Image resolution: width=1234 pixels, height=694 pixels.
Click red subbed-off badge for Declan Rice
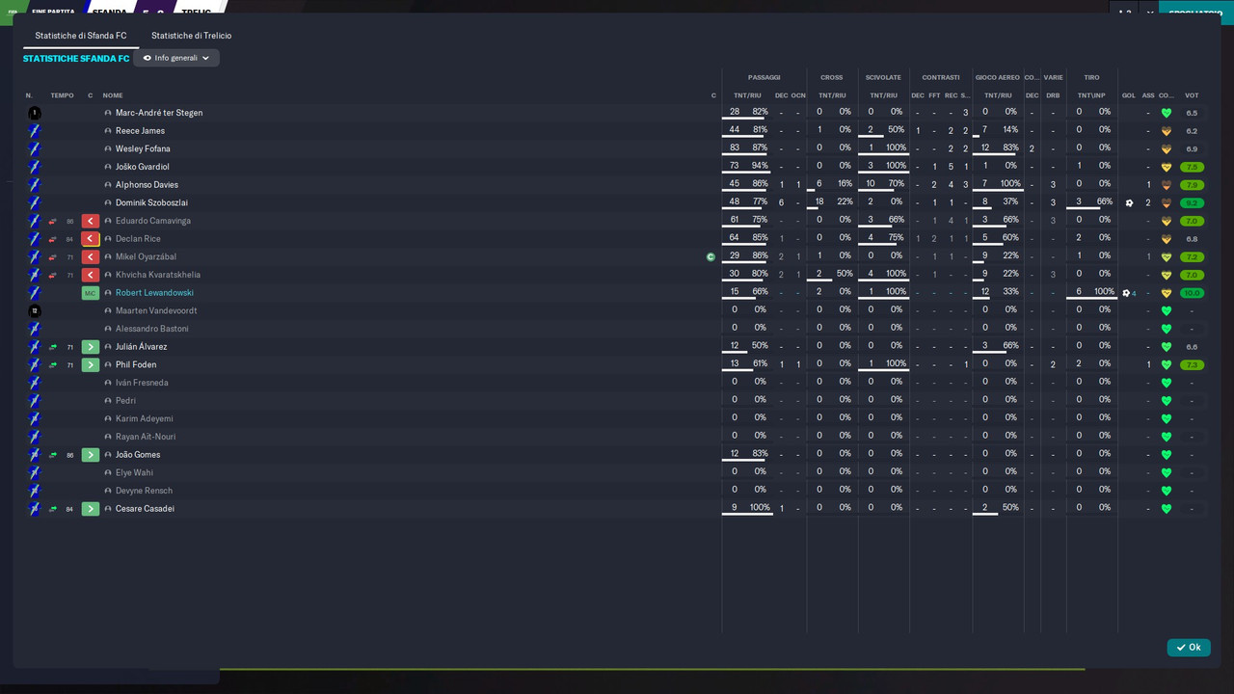pyautogui.click(x=91, y=239)
